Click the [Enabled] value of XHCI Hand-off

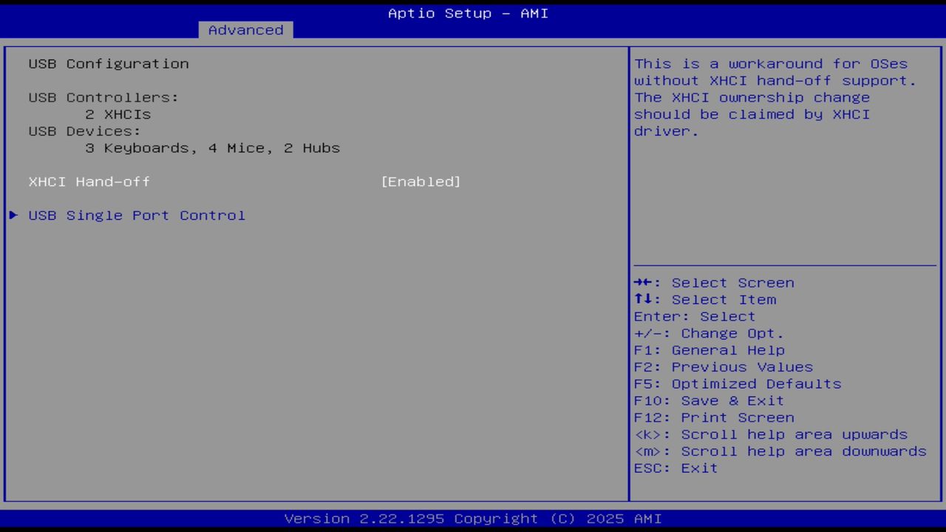point(421,181)
